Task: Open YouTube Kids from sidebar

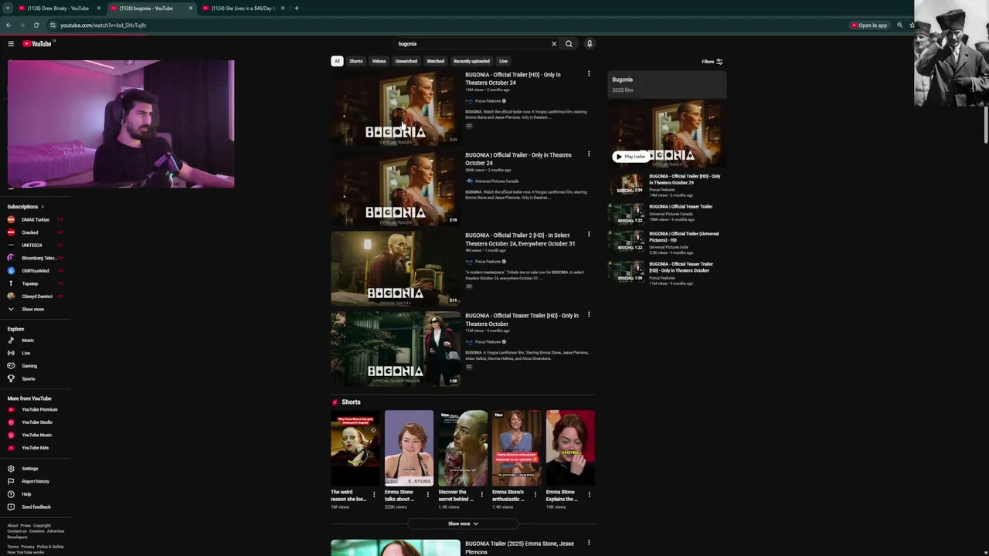Action: [x=35, y=448]
